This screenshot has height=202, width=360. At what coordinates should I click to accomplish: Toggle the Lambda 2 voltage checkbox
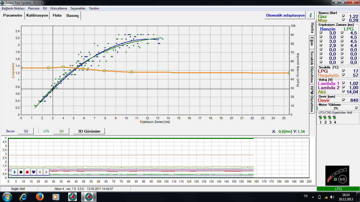point(343,88)
